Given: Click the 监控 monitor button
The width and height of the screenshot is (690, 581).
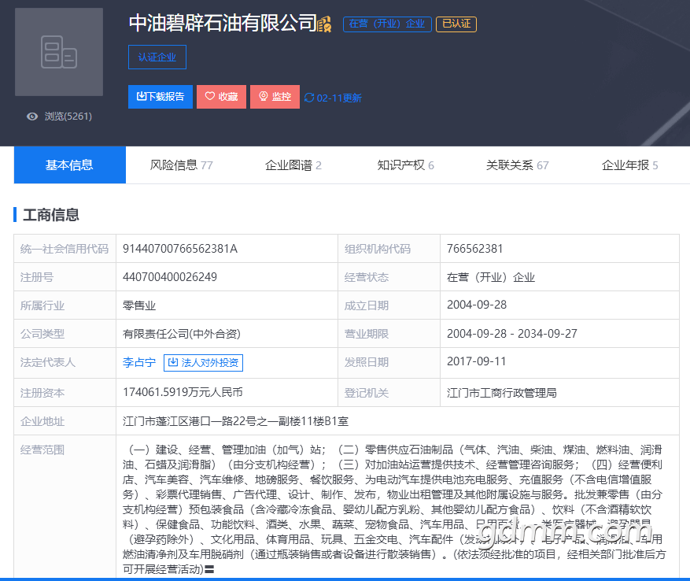Looking at the screenshot, I should [275, 97].
